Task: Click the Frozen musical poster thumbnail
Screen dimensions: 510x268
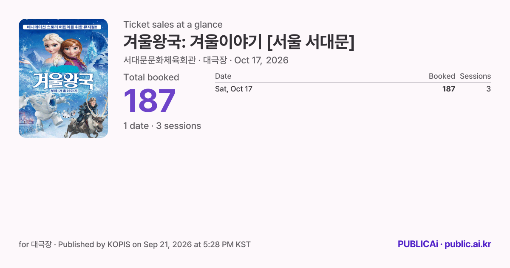Action: pyautogui.click(x=63, y=78)
